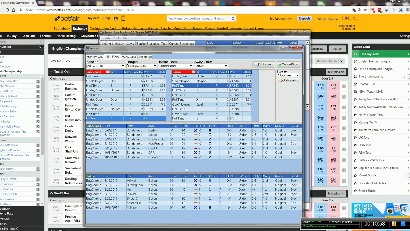Click the football icon for English Premier League

[x=355, y=61]
